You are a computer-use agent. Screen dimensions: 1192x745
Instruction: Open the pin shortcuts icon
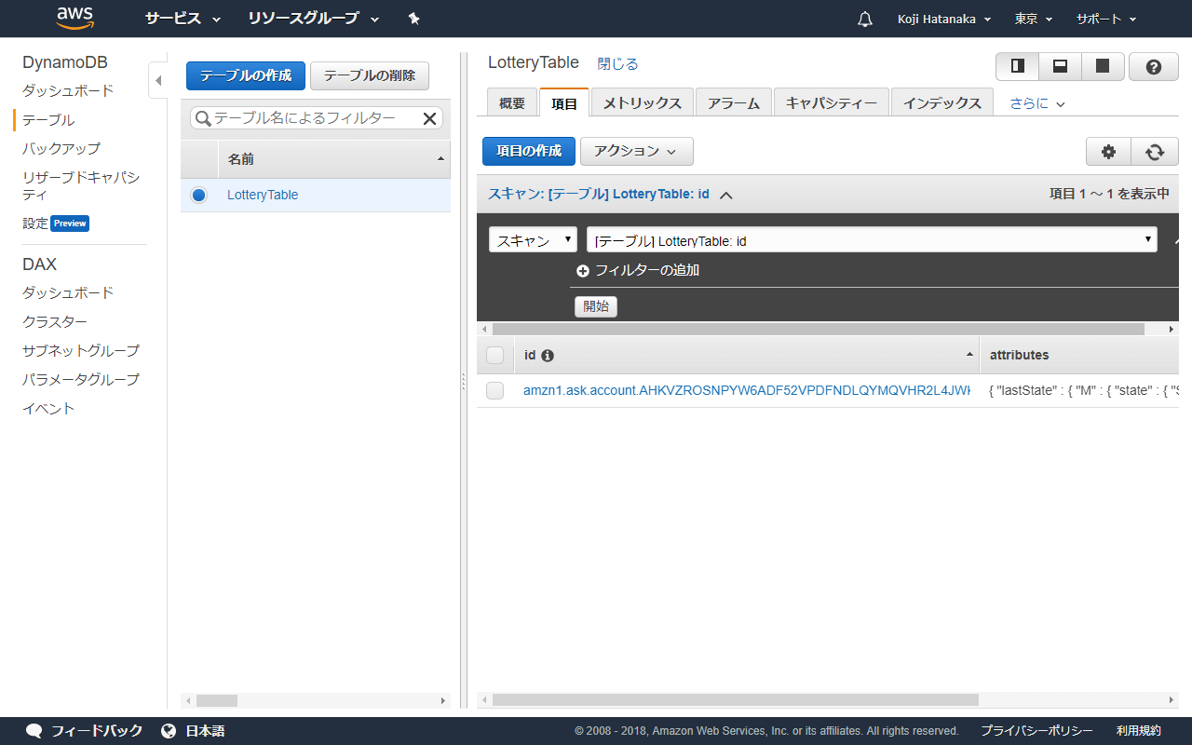click(414, 19)
